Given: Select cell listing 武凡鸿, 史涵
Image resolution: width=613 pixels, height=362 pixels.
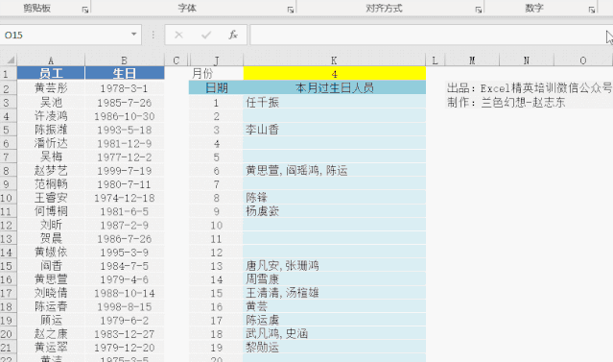Looking at the screenshot, I should (334, 334).
